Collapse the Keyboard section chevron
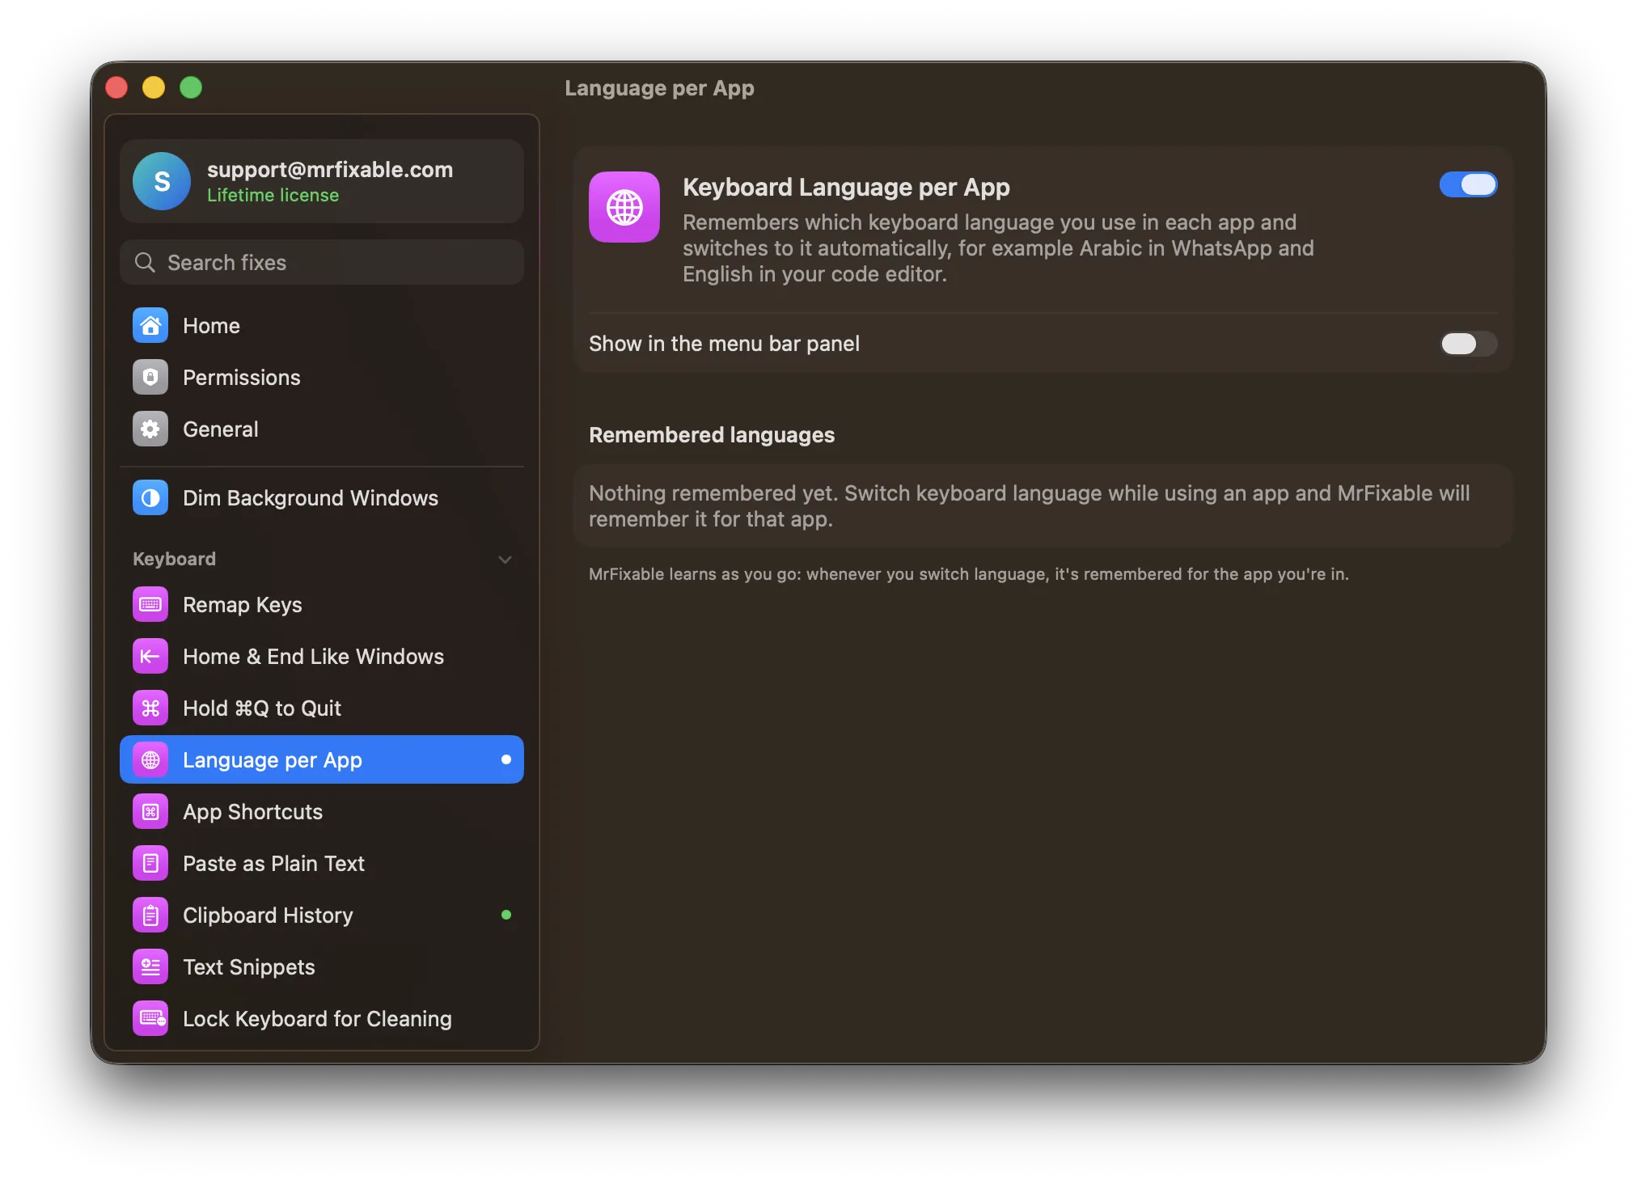The image size is (1637, 1184). tap(505, 559)
